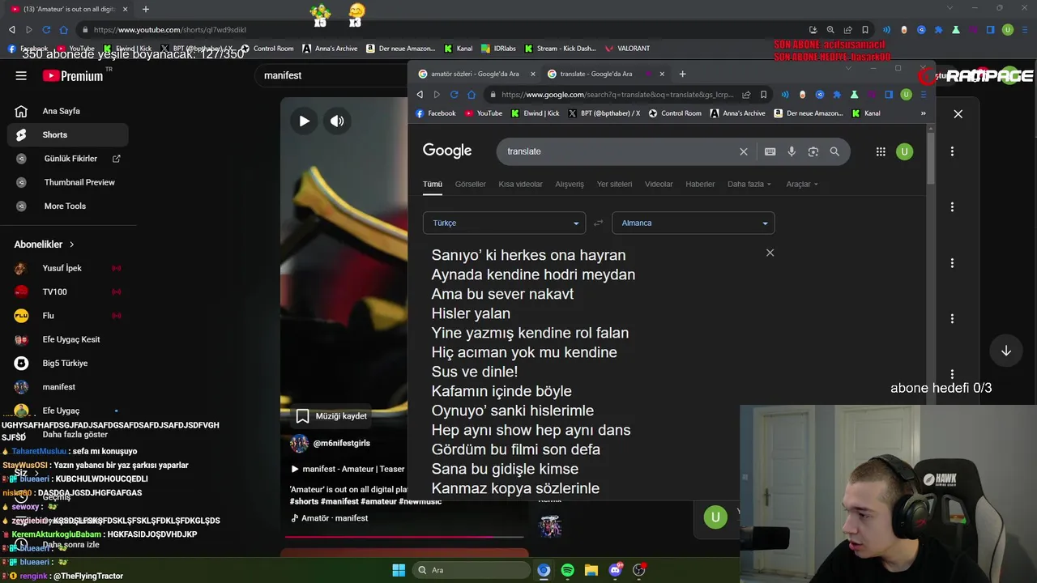
Task: Go back in front browser window
Action: click(x=420, y=94)
